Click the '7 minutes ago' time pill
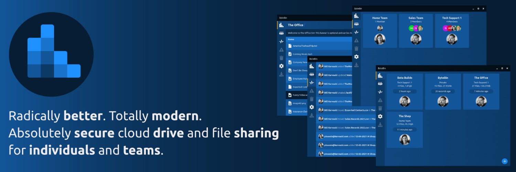 (481, 92)
